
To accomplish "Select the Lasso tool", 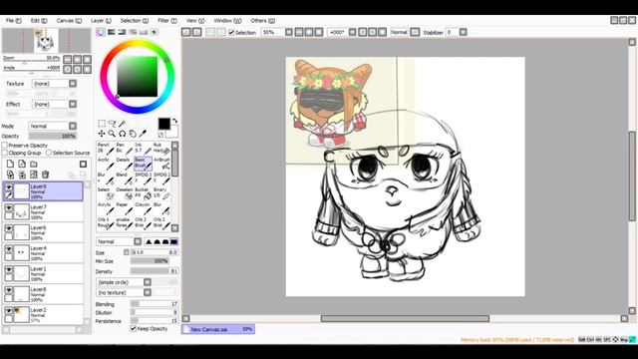I will point(112,124).
